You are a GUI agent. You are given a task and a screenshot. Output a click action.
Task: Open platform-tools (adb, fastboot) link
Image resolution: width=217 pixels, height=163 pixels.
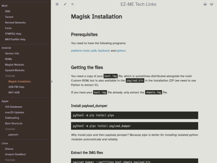click(x=90, y=51)
